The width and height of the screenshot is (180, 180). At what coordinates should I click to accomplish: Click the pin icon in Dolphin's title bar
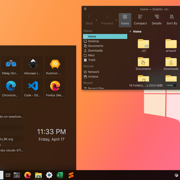point(85,9)
